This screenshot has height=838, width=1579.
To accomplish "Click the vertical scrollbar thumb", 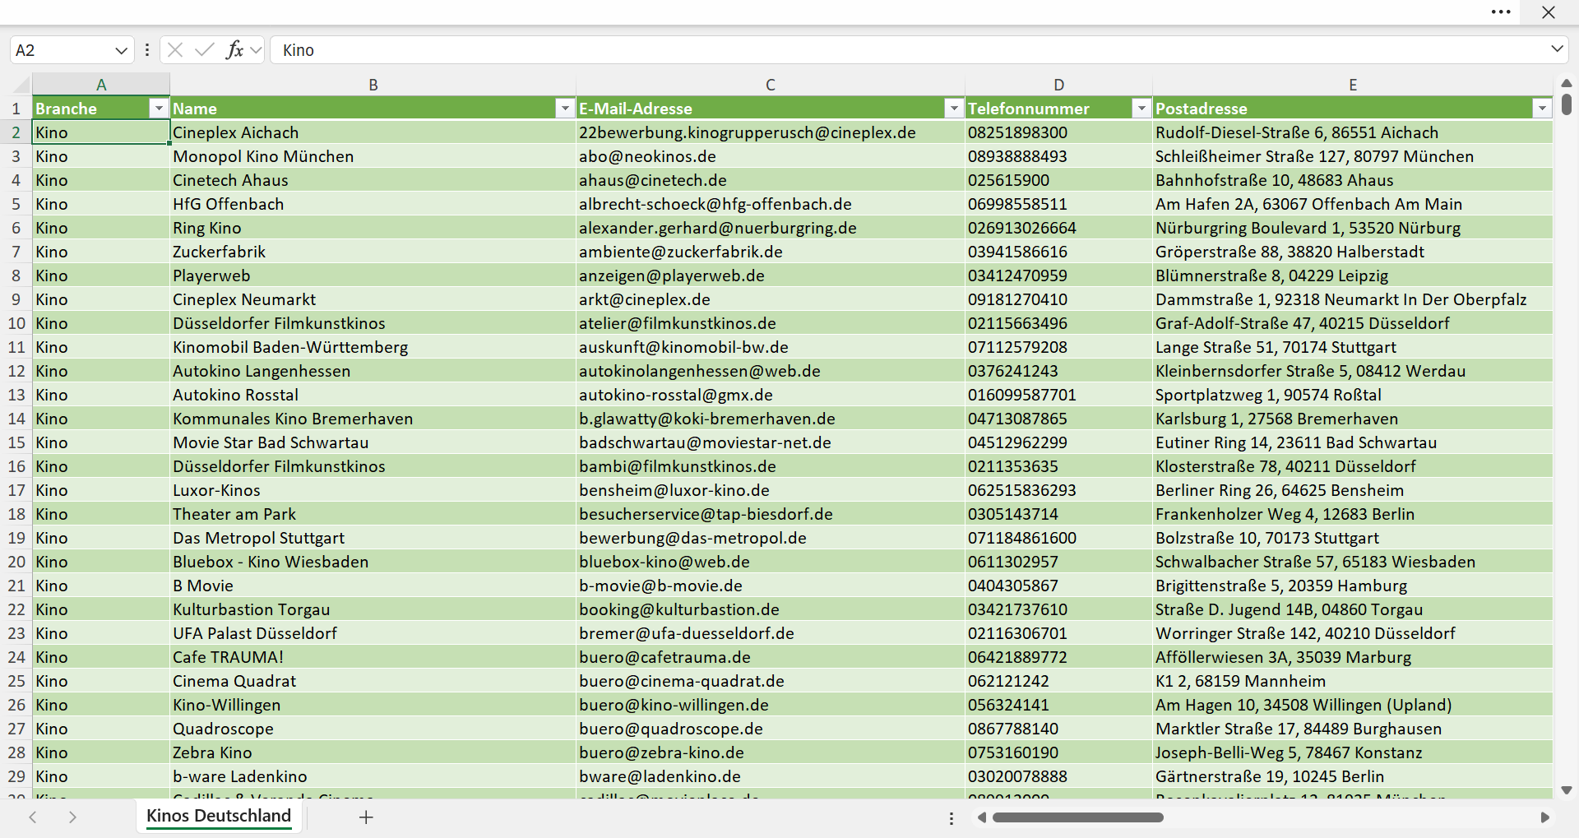I will pyautogui.click(x=1566, y=104).
